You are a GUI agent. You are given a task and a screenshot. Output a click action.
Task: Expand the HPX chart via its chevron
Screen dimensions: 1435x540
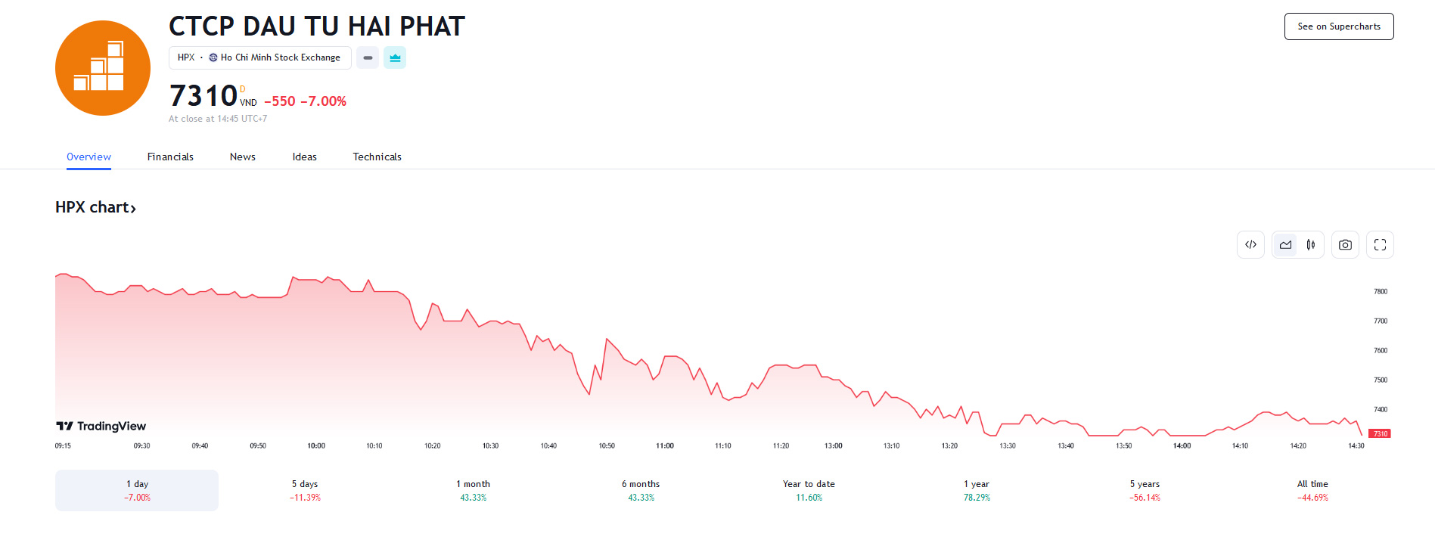133,206
